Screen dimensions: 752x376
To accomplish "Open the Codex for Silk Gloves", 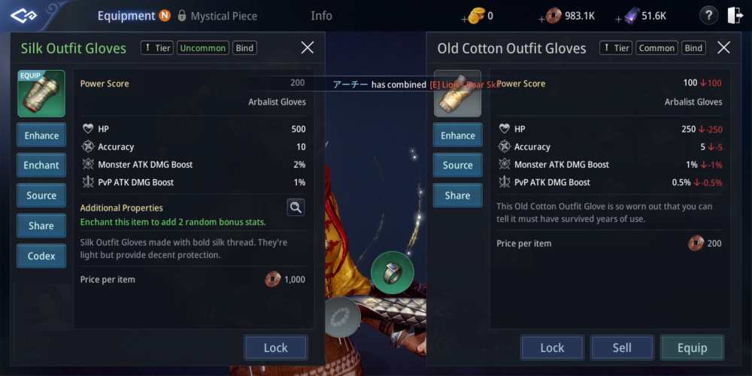I will (41, 256).
